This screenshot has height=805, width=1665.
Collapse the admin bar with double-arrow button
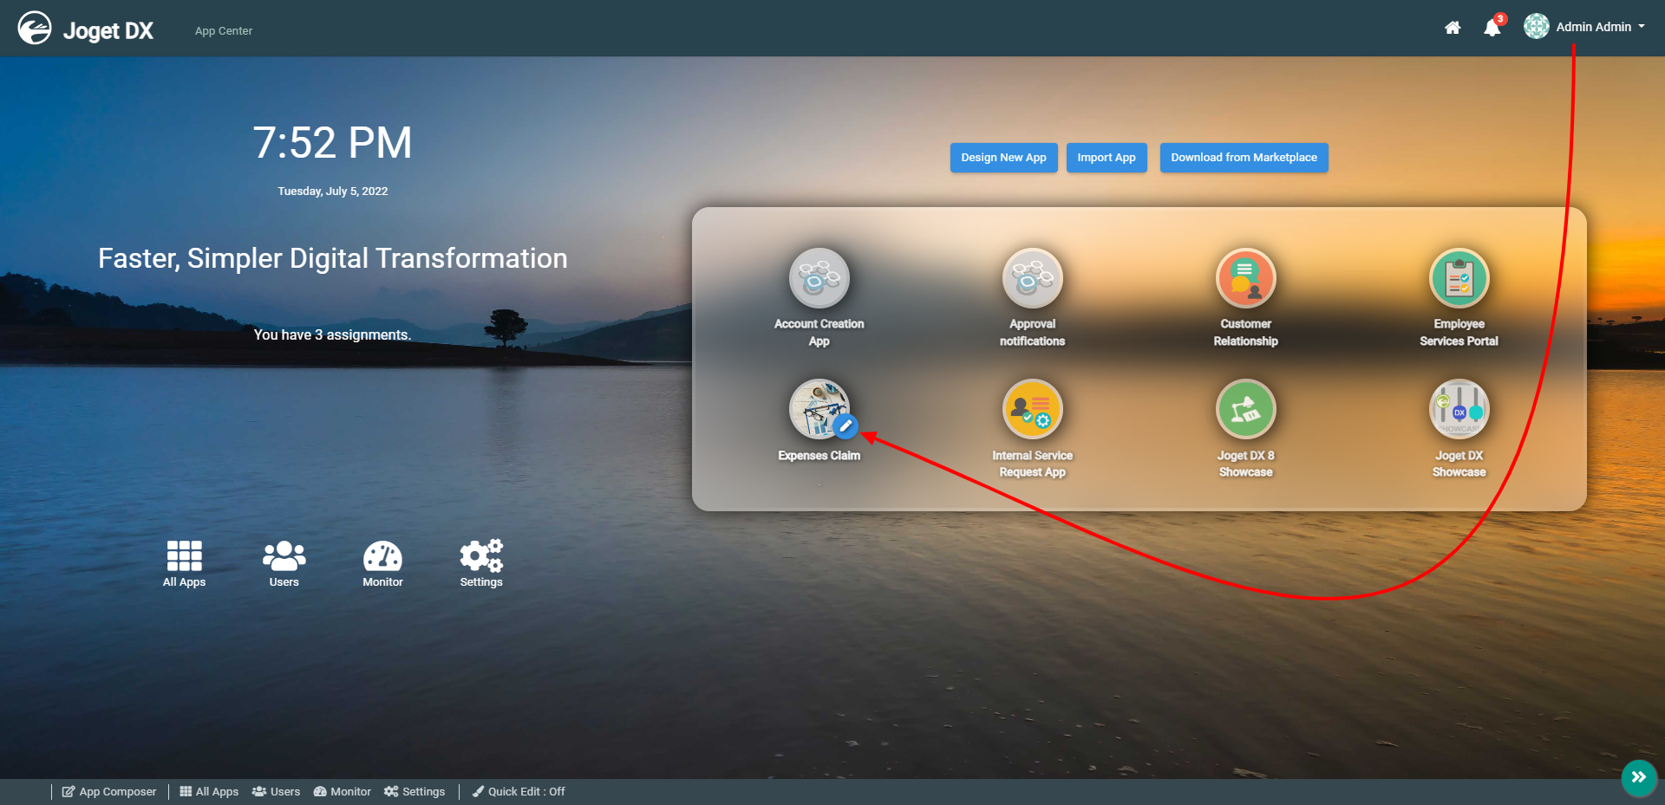coord(1639,777)
